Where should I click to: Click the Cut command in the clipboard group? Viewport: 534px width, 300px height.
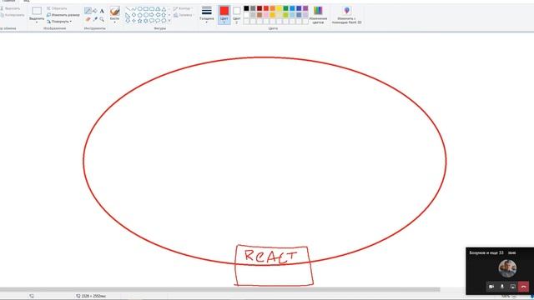click(x=11, y=8)
